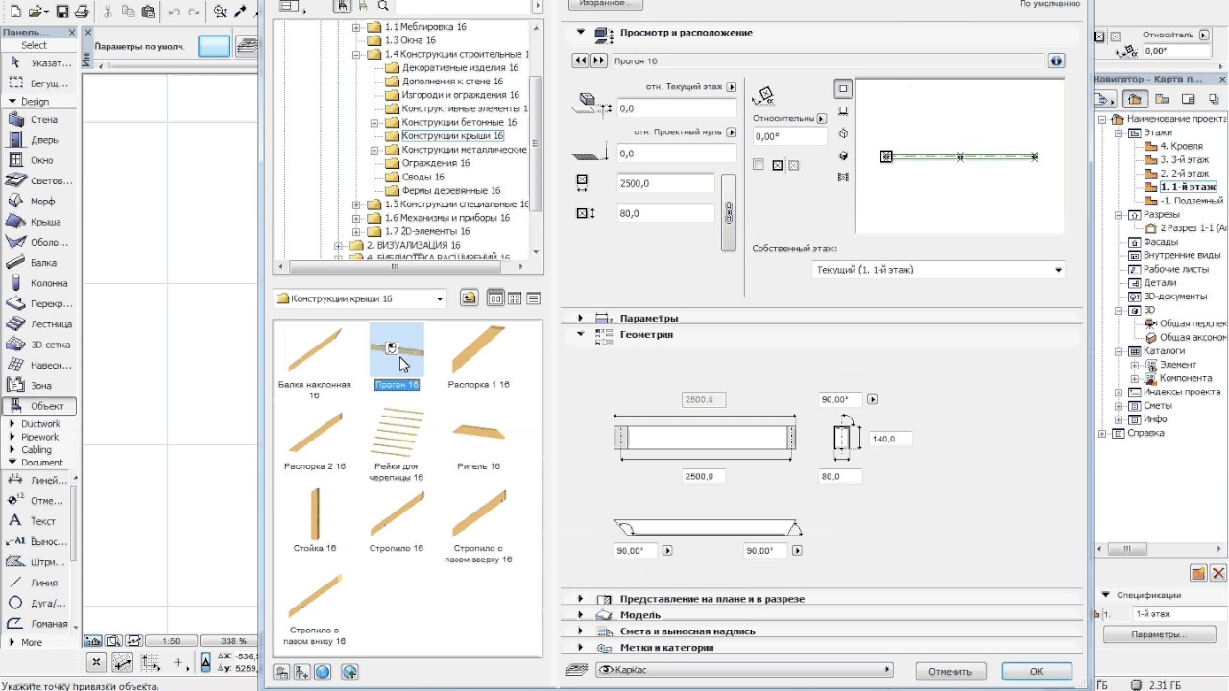Open the 4. Кровля story in navigator

tap(1181, 146)
